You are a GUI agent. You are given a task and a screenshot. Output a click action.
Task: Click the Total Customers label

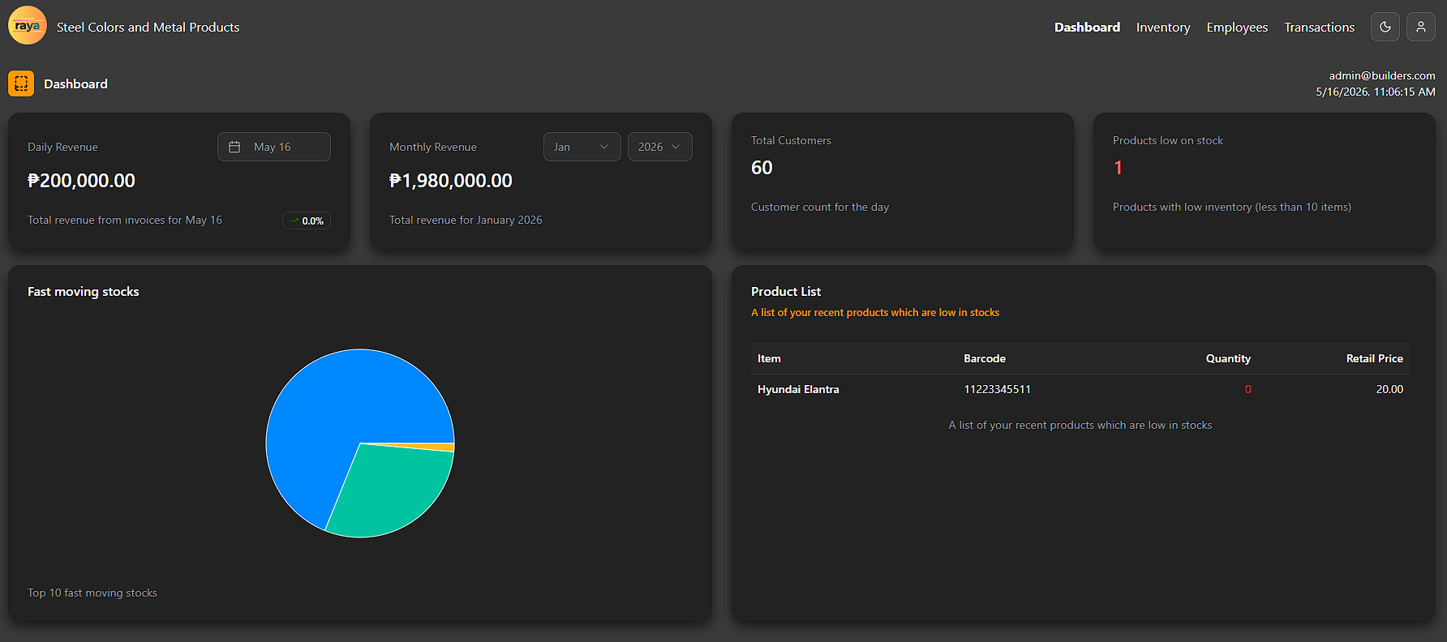click(791, 140)
